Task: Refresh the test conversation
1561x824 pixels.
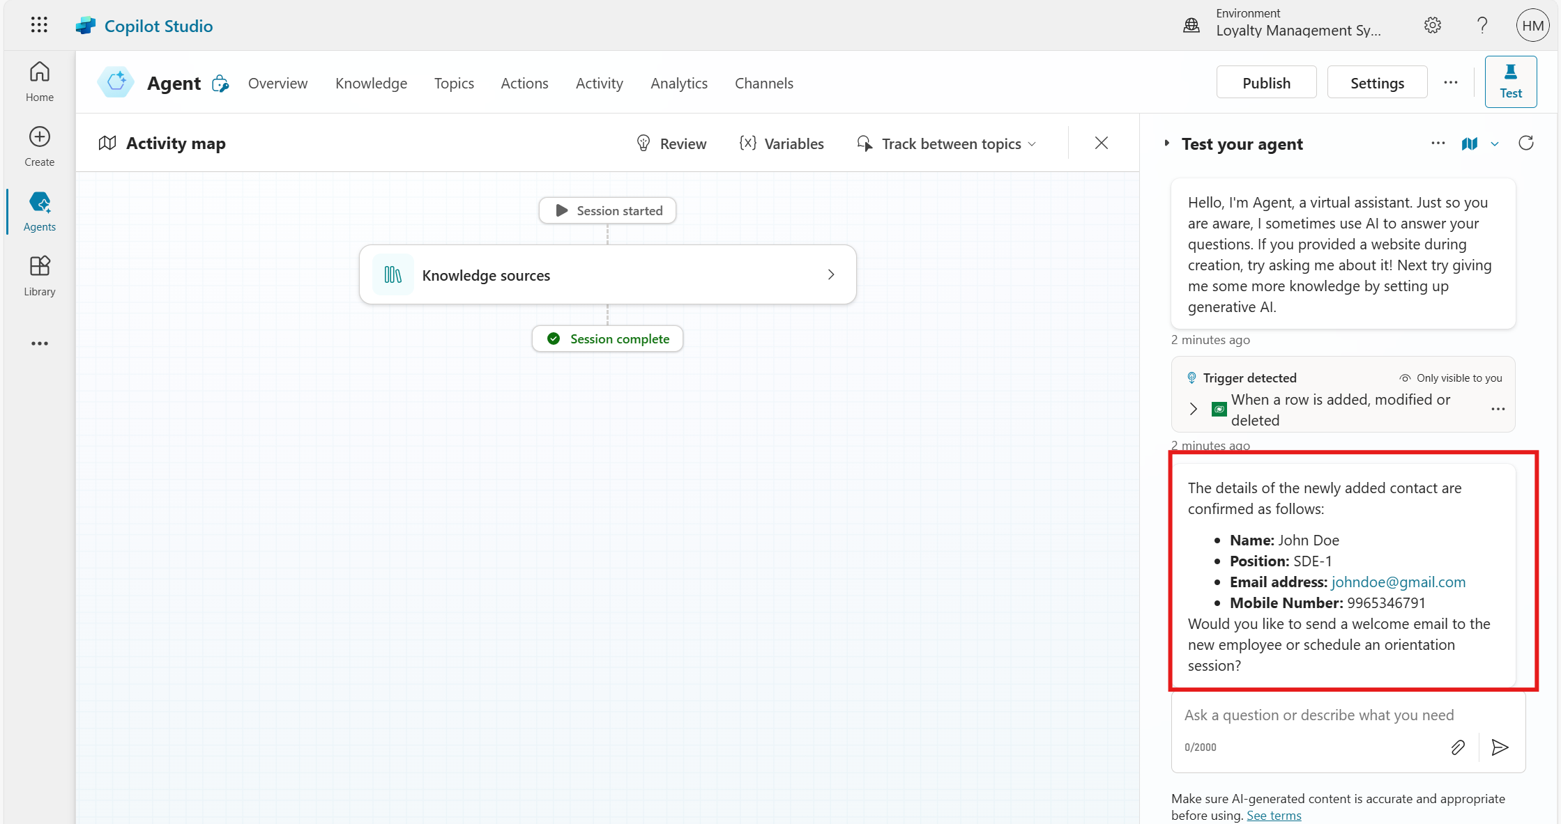Action: (x=1526, y=143)
